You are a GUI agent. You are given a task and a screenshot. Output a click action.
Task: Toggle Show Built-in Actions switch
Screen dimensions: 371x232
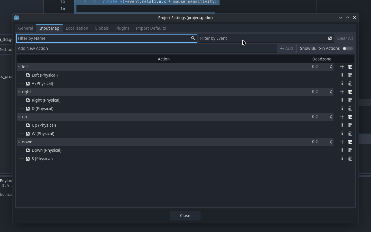(x=347, y=48)
